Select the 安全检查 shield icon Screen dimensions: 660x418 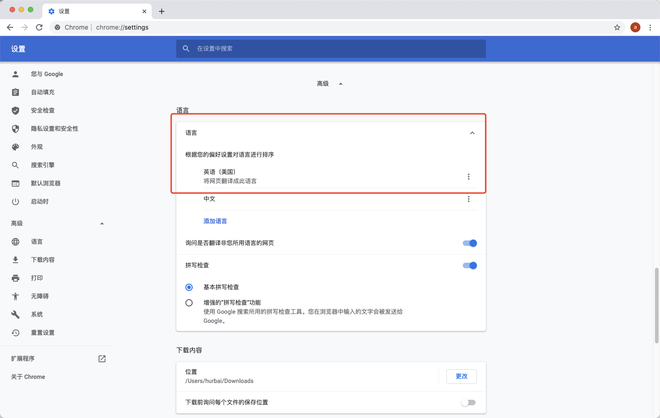click(x=15, y=110)
